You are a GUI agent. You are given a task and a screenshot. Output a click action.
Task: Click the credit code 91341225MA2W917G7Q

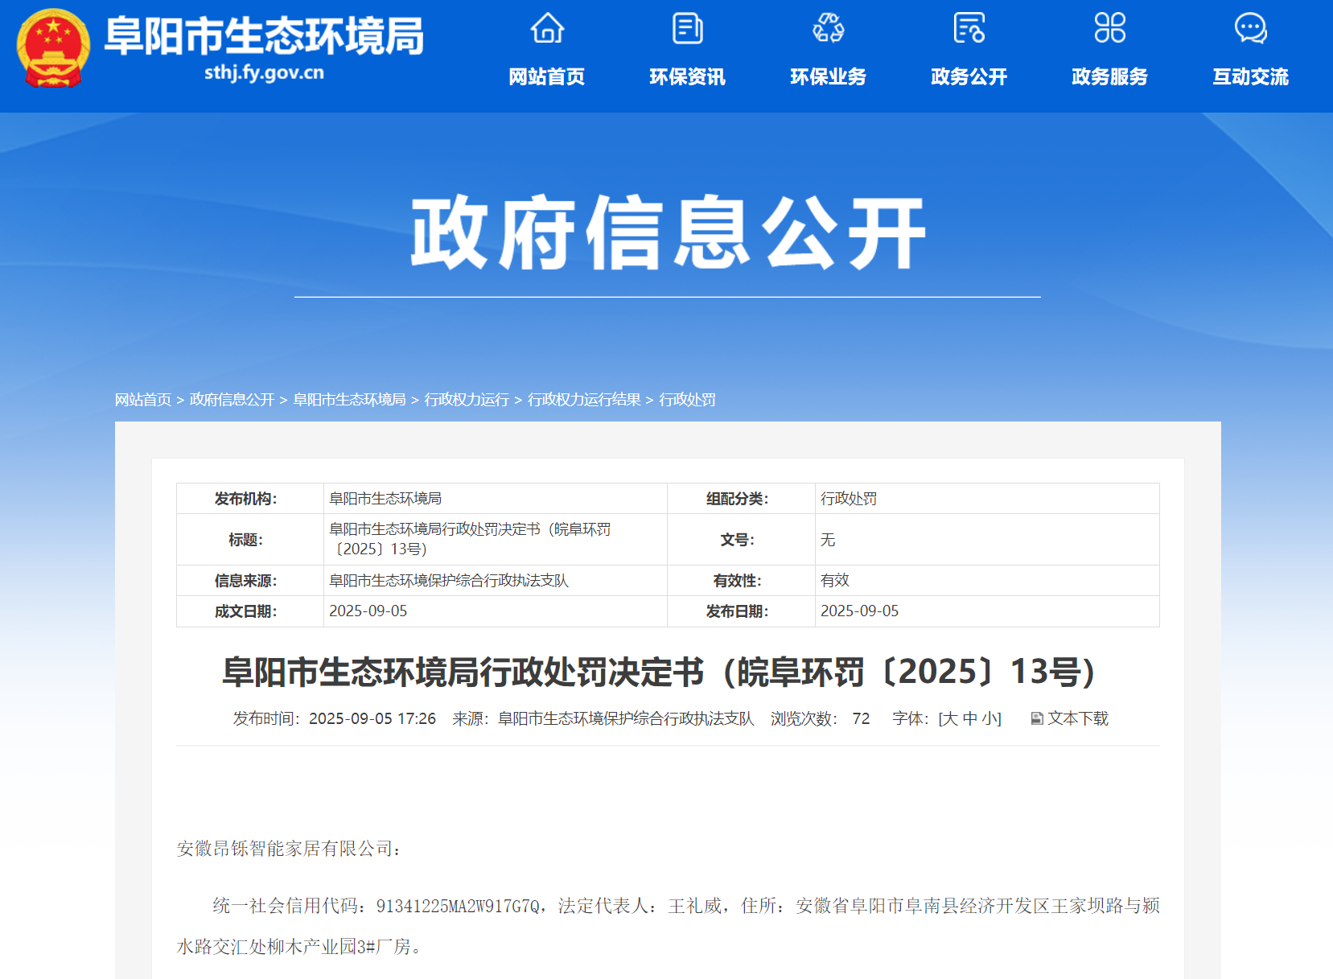pos(458,907)
